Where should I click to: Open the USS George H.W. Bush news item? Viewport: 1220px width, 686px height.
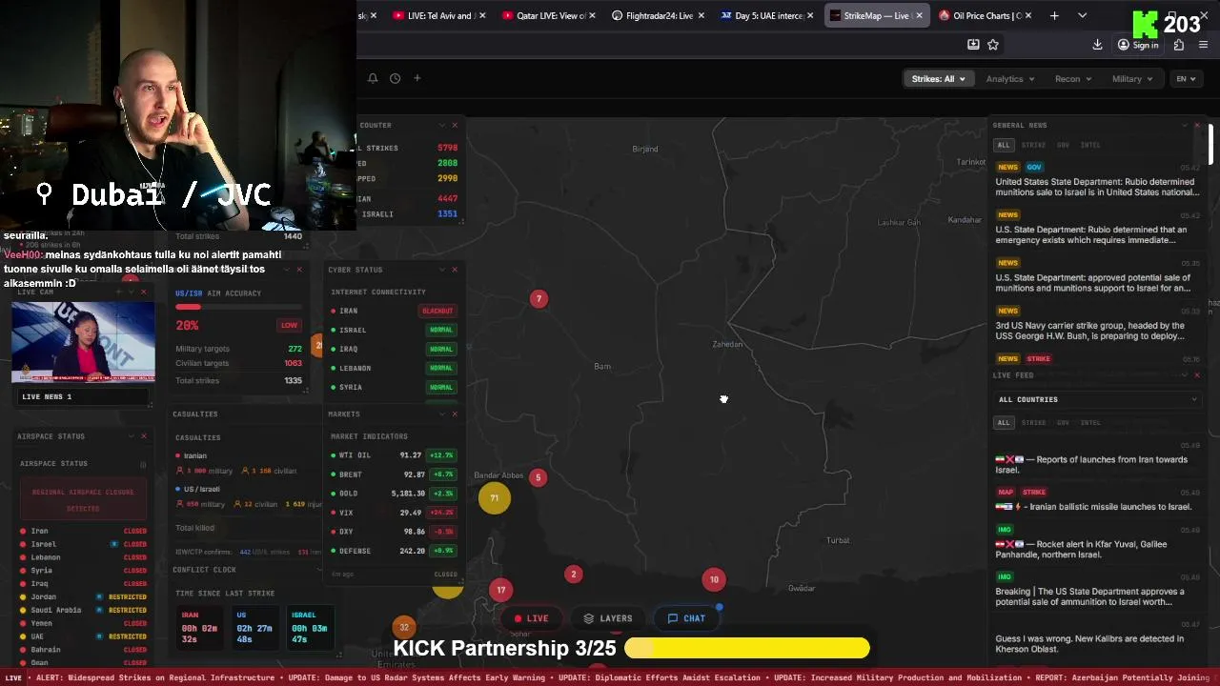tap(1096, 331)
